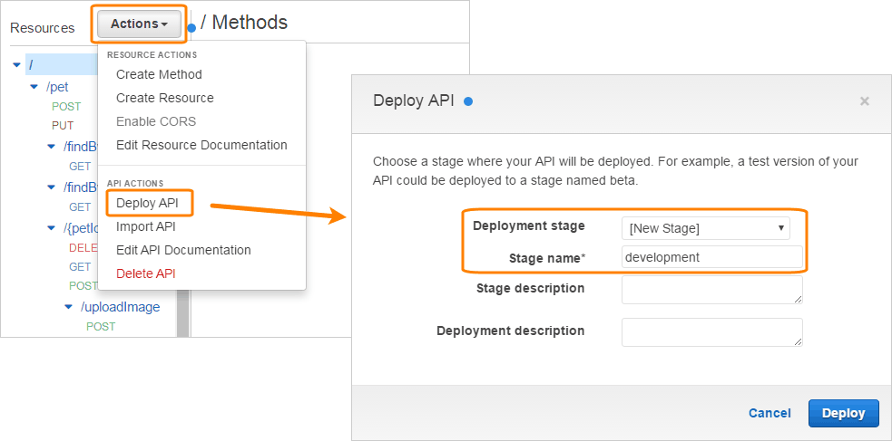Select Create Method from menu
The width and height of the screenshot is (892, 441).
159,74
